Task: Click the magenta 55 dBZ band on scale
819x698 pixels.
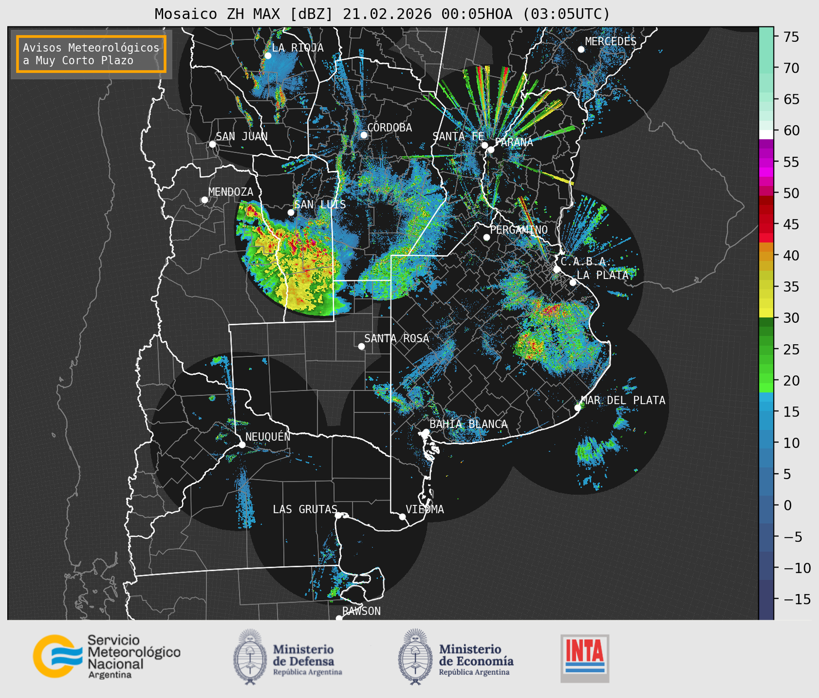Action: [x=766, y=162]
